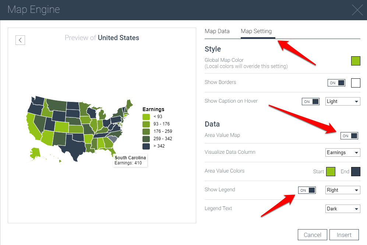The image size is (367, 245).
Task: Open the Visualize Data Column dropdown
Action: (x=343, y=152)
